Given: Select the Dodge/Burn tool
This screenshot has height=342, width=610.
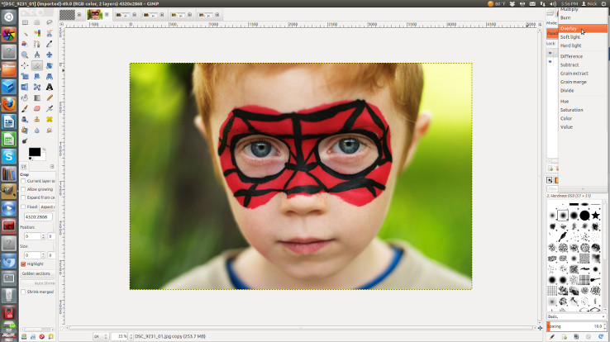Looking at the screenshot, I should point(25,140).
